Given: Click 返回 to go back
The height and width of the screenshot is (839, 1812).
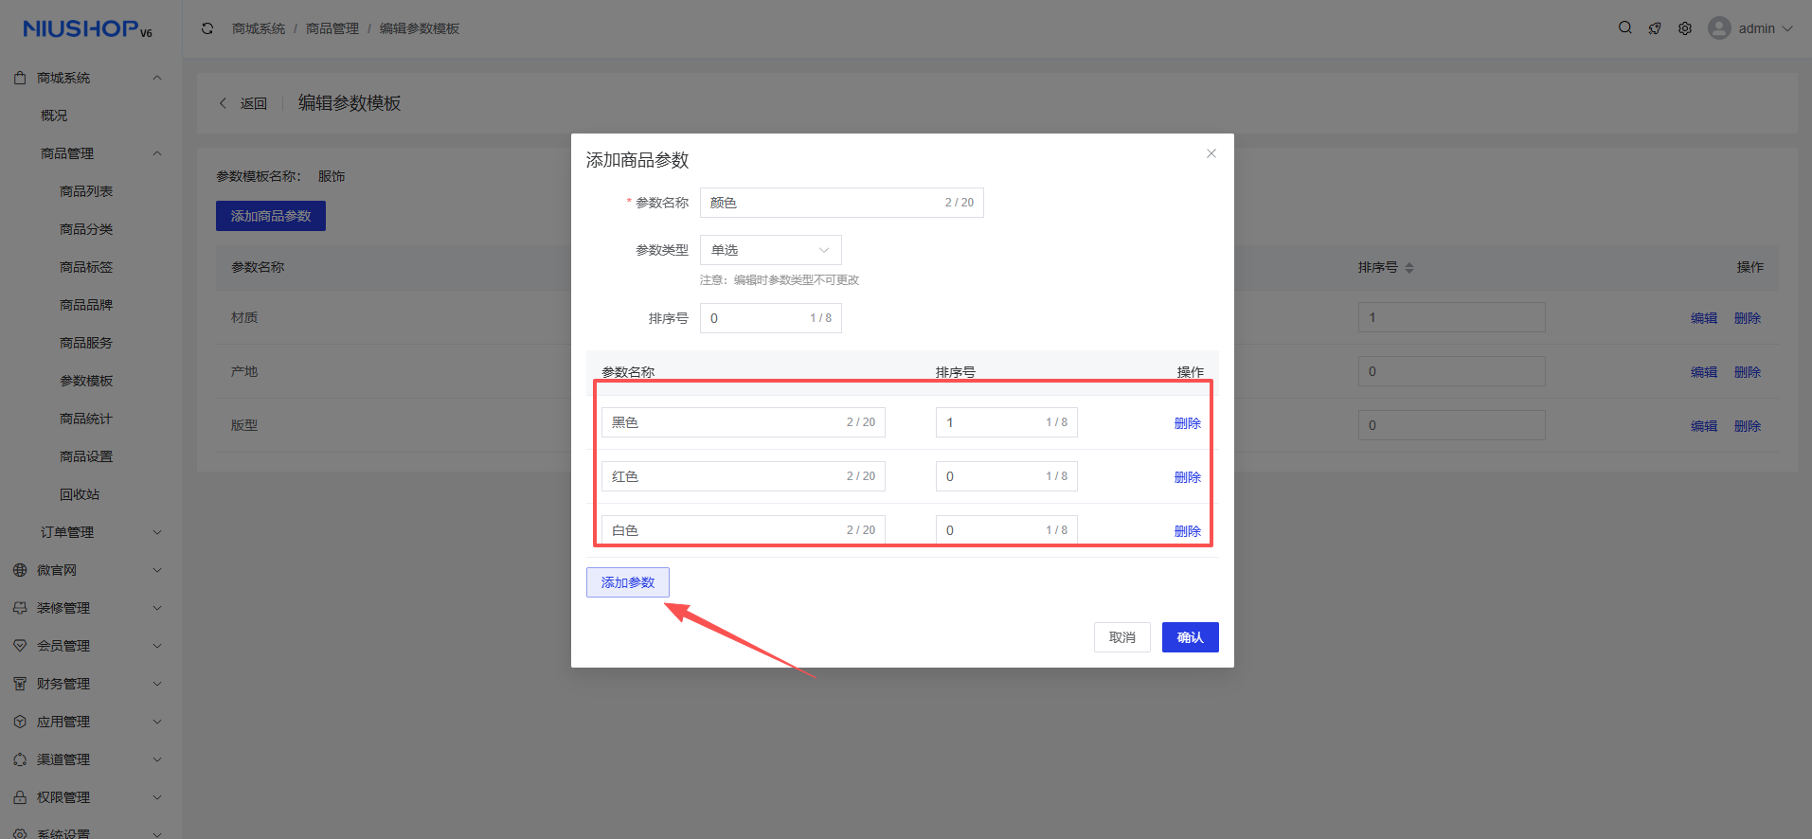Looking at the screenshot, I should (254, 103).
